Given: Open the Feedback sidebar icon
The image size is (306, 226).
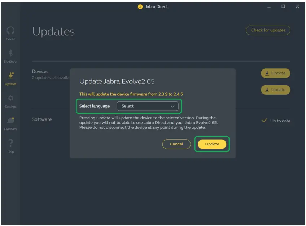Looking at the screenshot, I should (11, 120).
